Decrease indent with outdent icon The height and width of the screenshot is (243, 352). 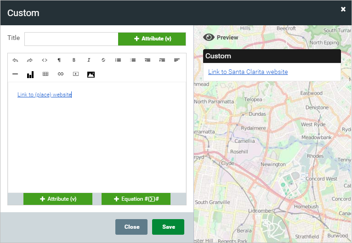pos(148,60)
